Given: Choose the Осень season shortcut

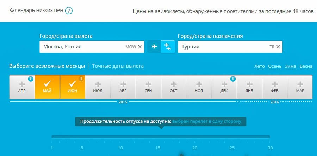Looking at the screenshot, I should [x=275, y=66].
